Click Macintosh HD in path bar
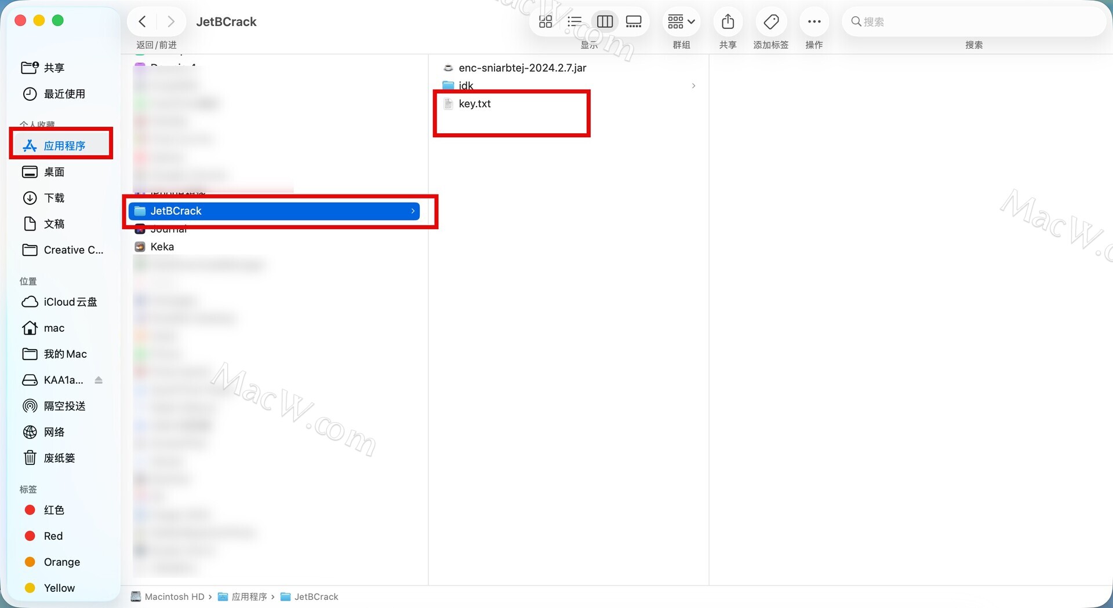The width and height of the screenshot is (1113, 608). click(x=174, y=597)
